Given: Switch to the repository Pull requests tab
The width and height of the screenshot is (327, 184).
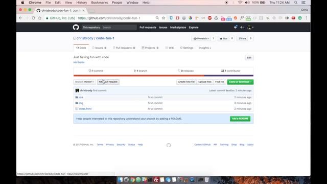Looking at the screenshot, I should click(x=124, y=48).
